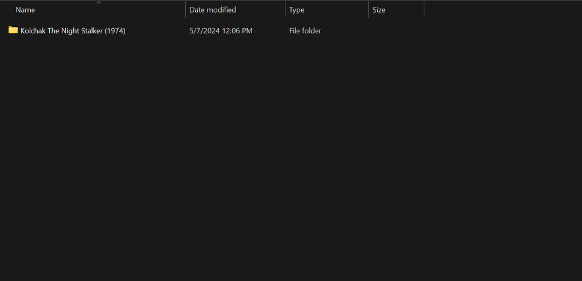Screen dimensions: 582x281
Task: Click the 5/7/2024 12:06 PM date entry
Action: pyautogui.click(x=221, y=31)
